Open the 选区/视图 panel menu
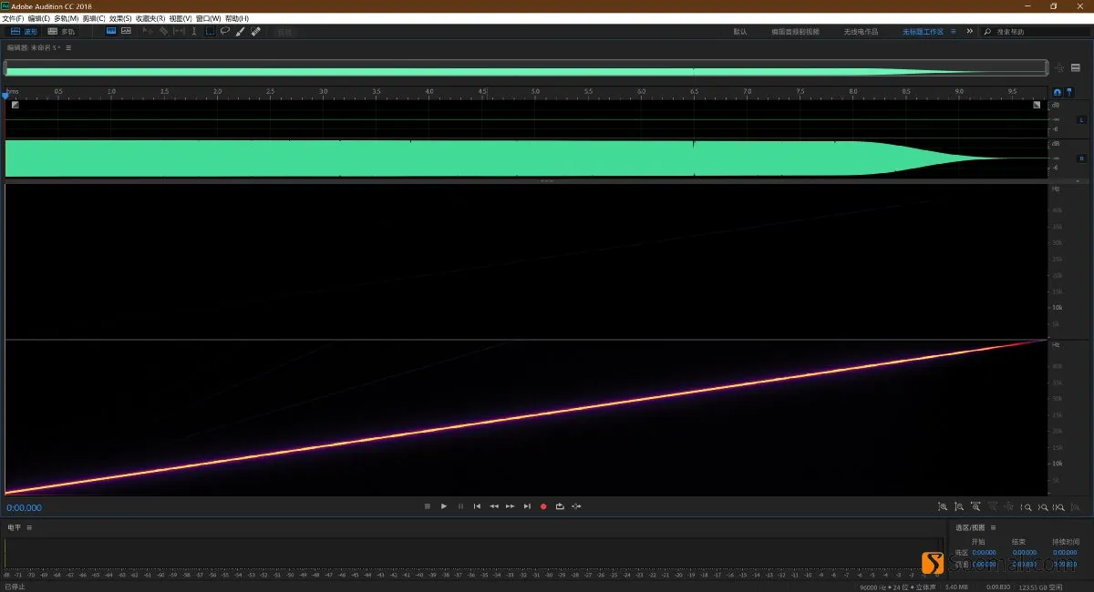This screenshot has height=592, width=1094. point(993,527)
